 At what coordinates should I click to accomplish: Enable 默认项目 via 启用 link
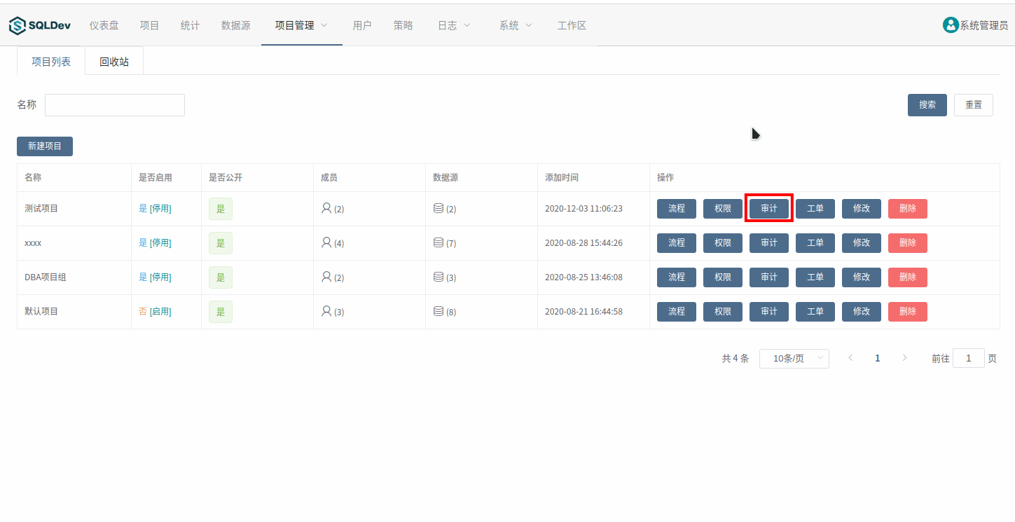coord(160,312)
